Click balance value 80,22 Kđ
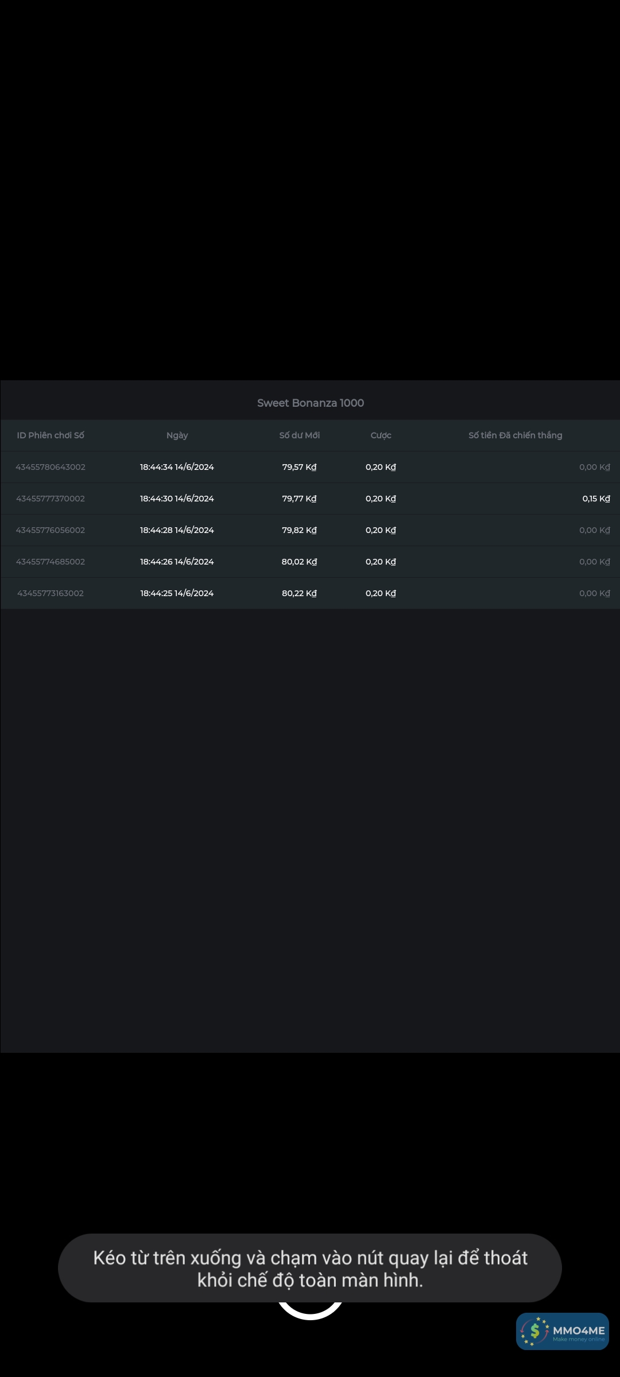The width and height of the screenshot is (620, 1377). 299,593
